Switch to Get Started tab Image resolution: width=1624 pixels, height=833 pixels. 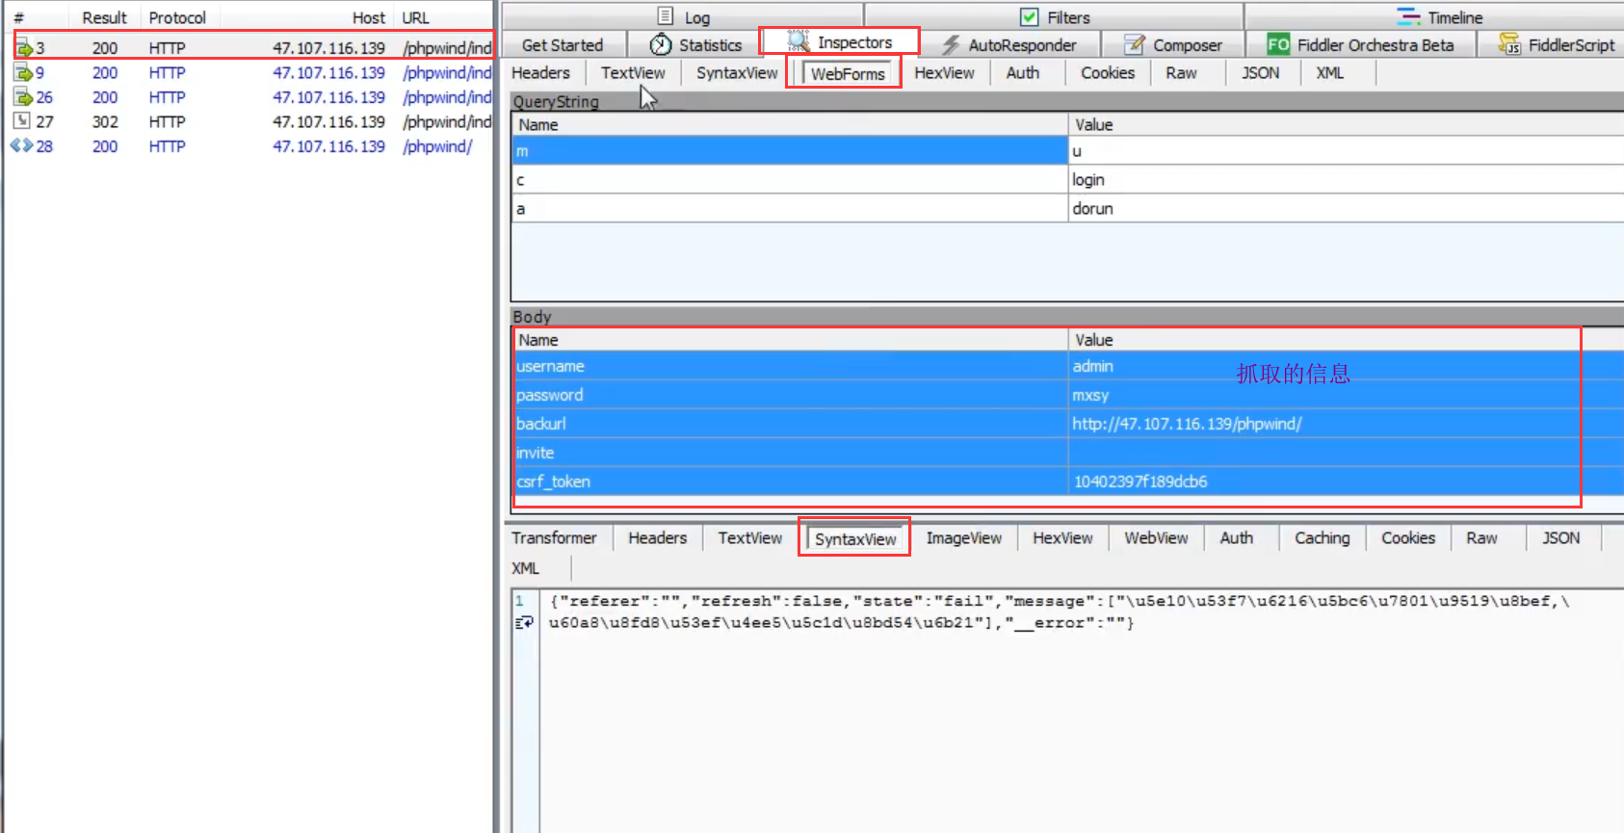[x=563, y=44]
